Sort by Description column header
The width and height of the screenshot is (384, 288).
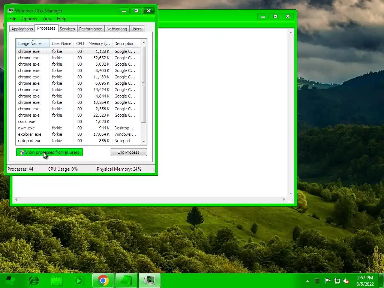tap(126, 43)
